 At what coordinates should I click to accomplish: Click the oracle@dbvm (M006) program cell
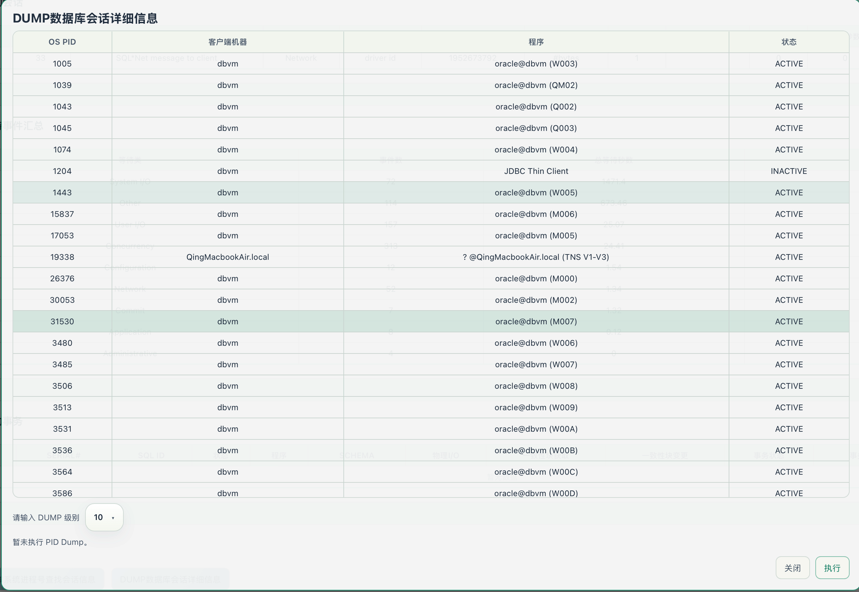pyautogui.click(x=536, y=214)
